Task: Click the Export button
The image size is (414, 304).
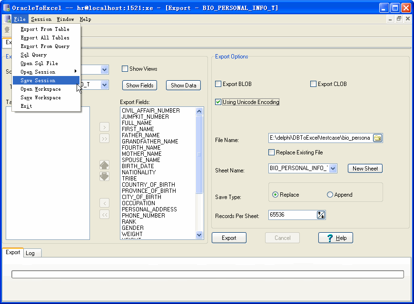Action: 229,238
